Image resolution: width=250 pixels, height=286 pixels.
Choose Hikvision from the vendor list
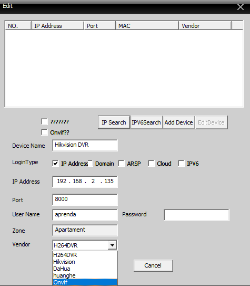85,262
